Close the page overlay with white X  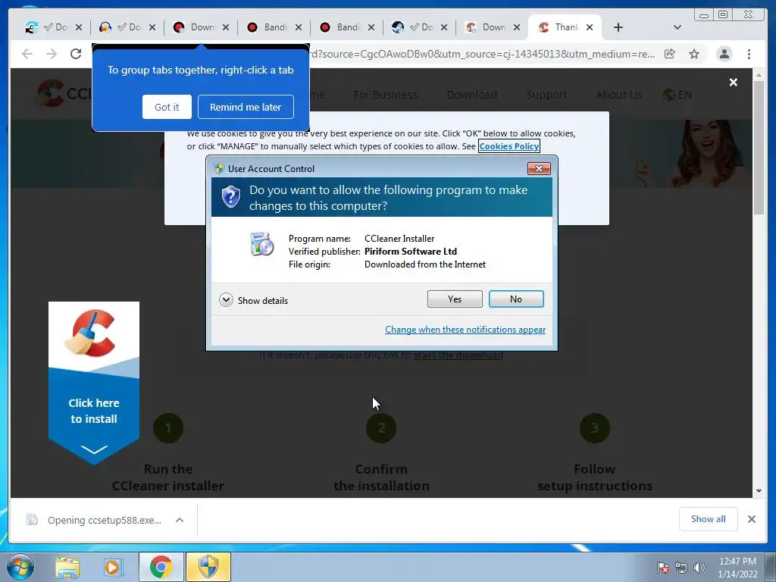tap(734, 82)
